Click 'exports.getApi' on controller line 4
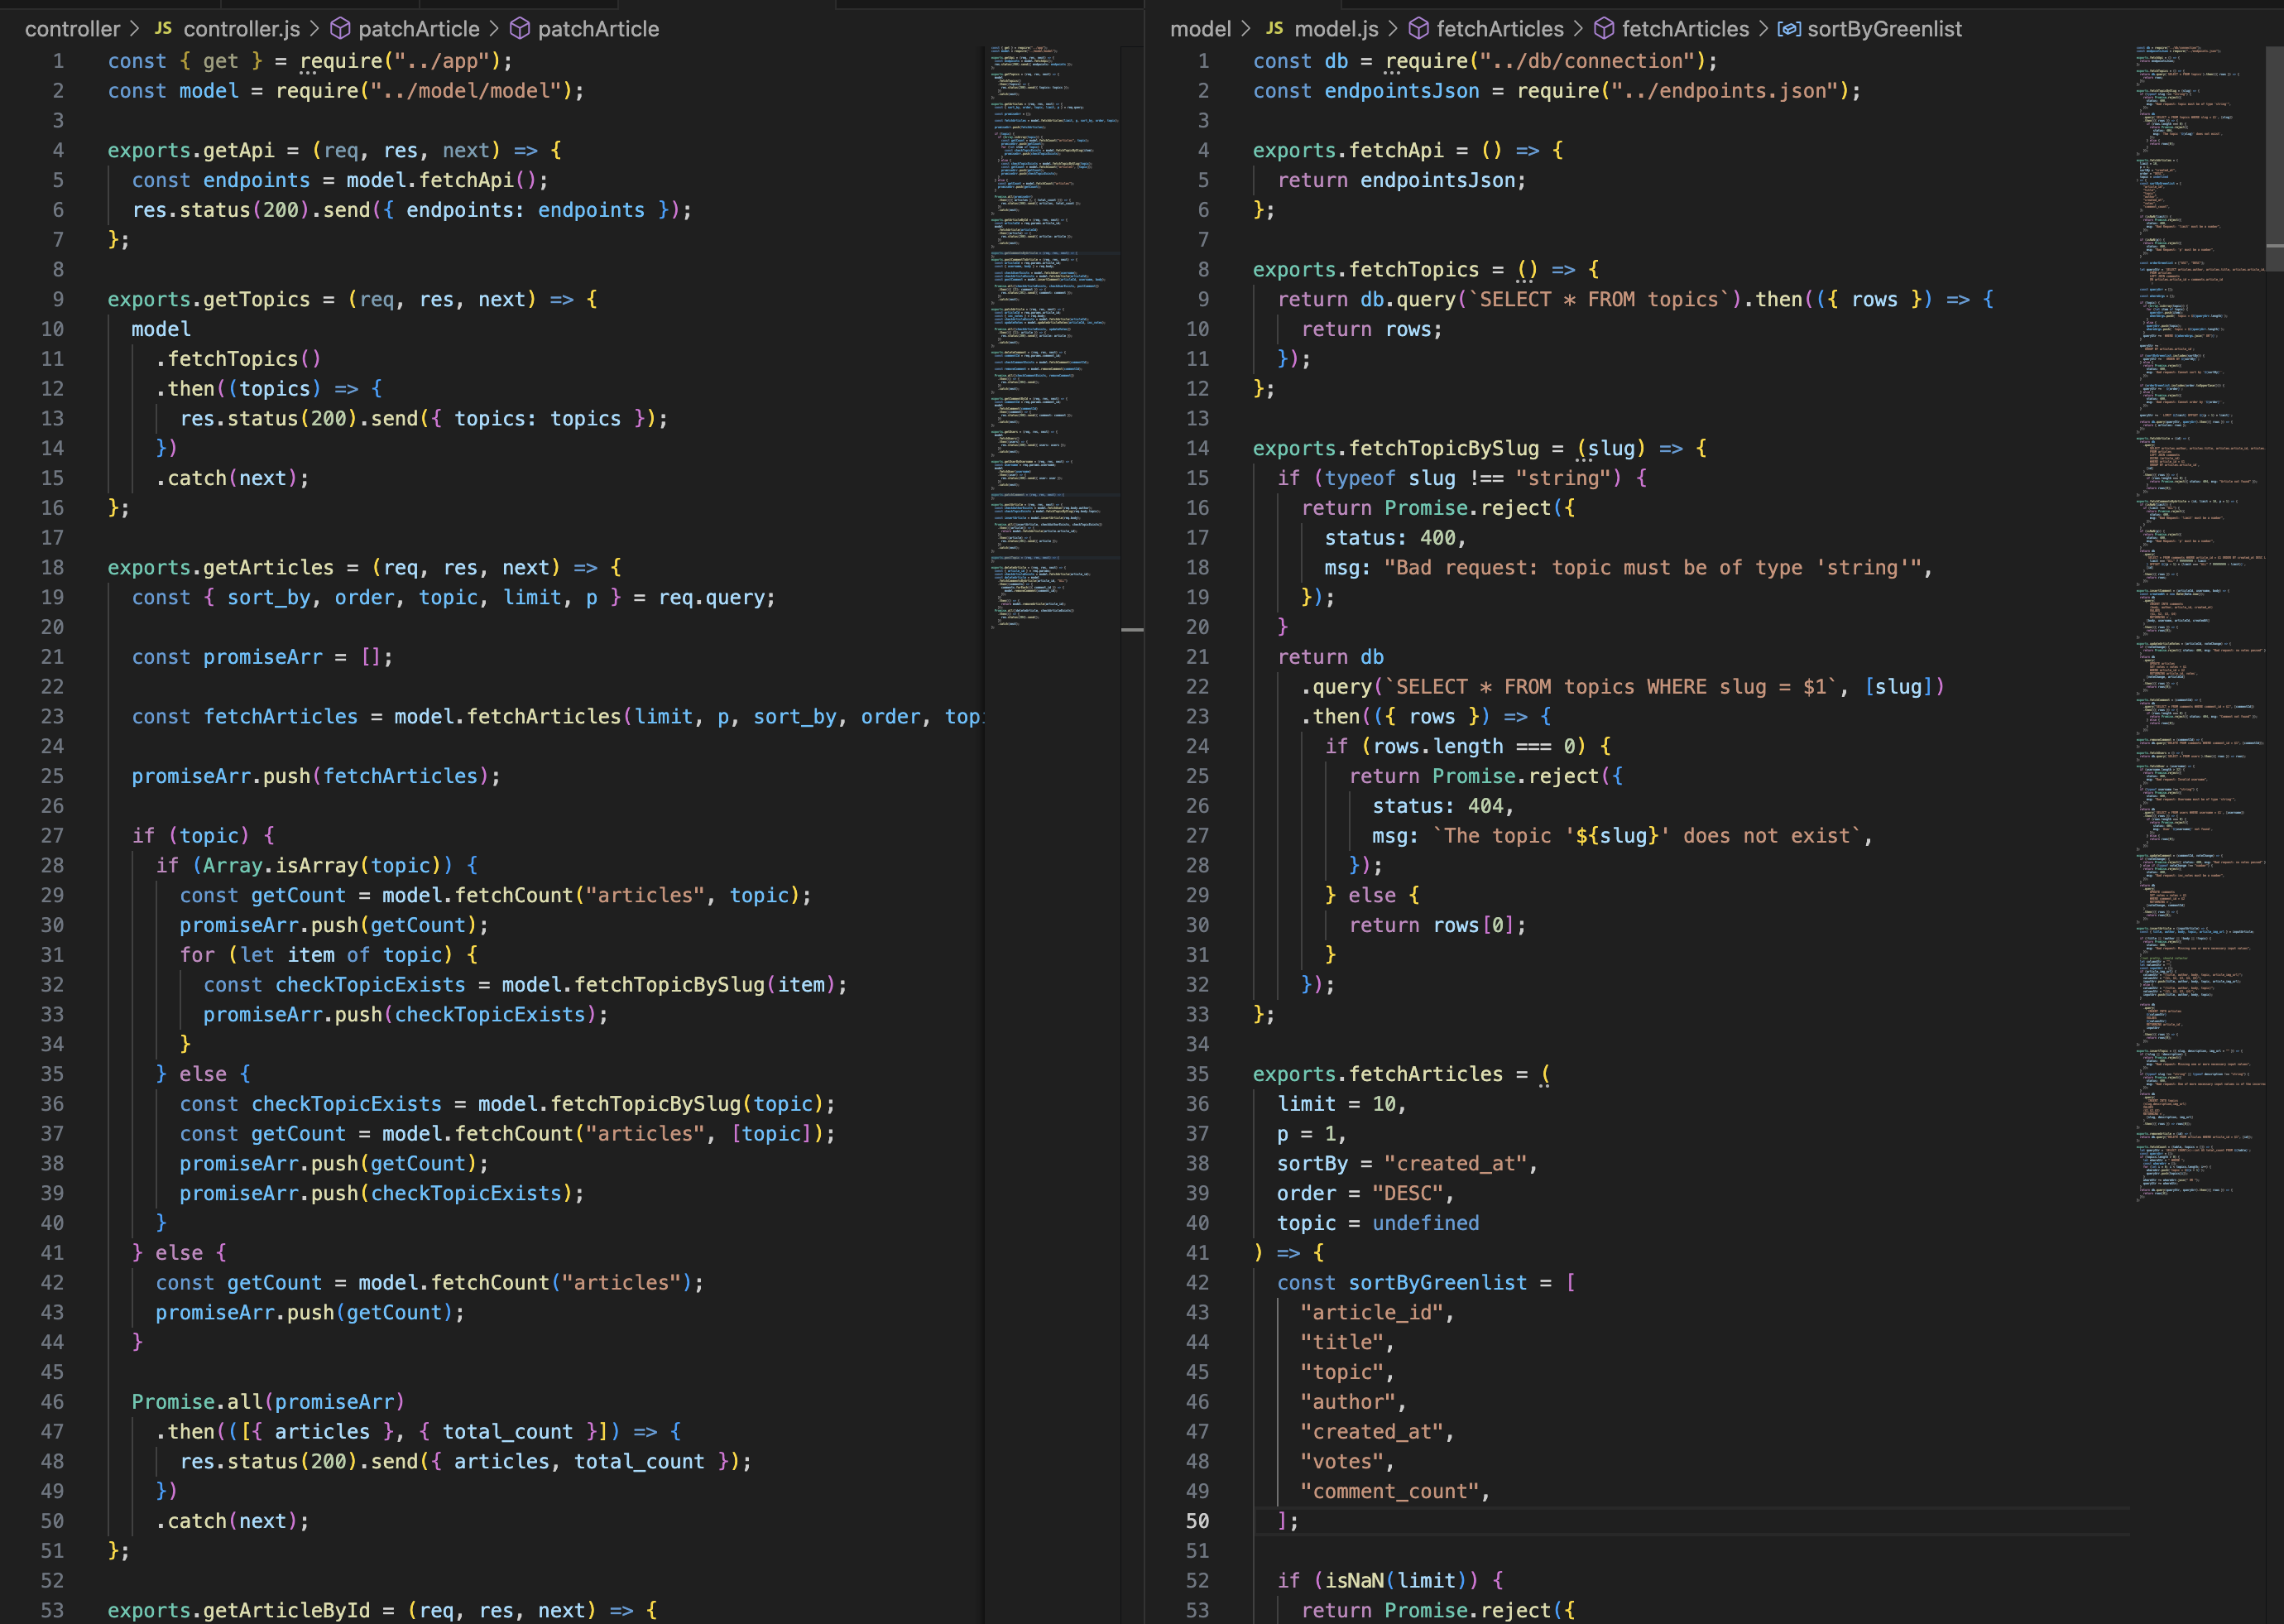Viewport: 2284px width, 1624px height. point(191,150)
